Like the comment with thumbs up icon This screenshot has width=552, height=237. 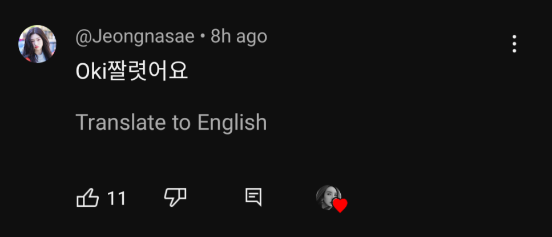tap(87, 198)
